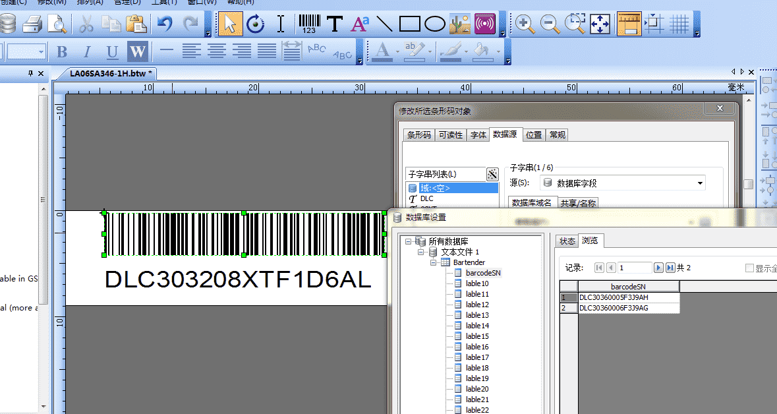Click the Redo arrow icon

(x=190, y=23)
